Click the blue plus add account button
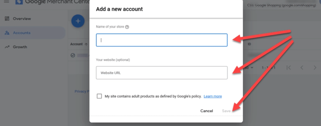This screenshot has height=126, width=321. click(x=78, y=21)
